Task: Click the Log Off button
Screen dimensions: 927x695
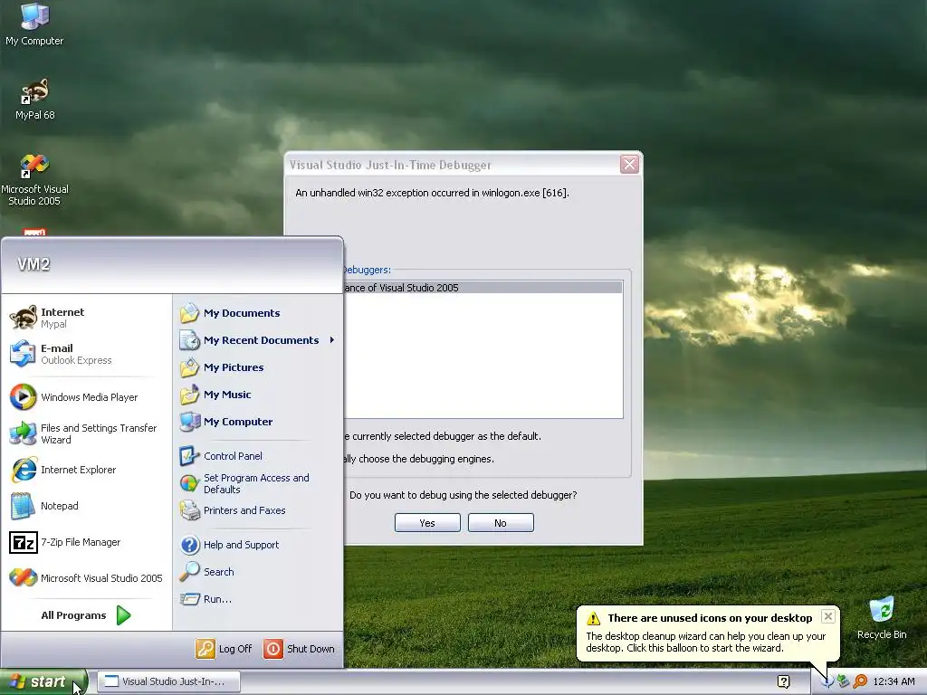Action: (225, 649)
